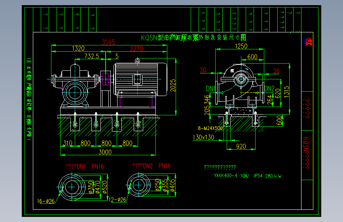Select the KQSN drawing title text

[193, 38]
